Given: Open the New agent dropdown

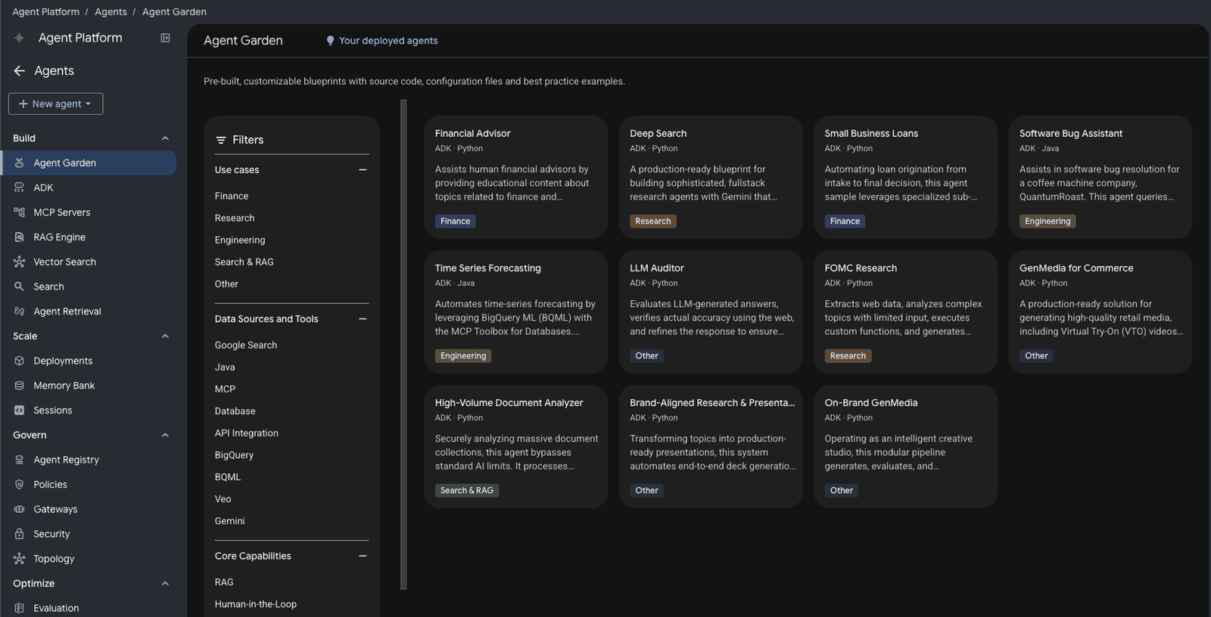Looking at the screenshot, I should click(56, 104).
